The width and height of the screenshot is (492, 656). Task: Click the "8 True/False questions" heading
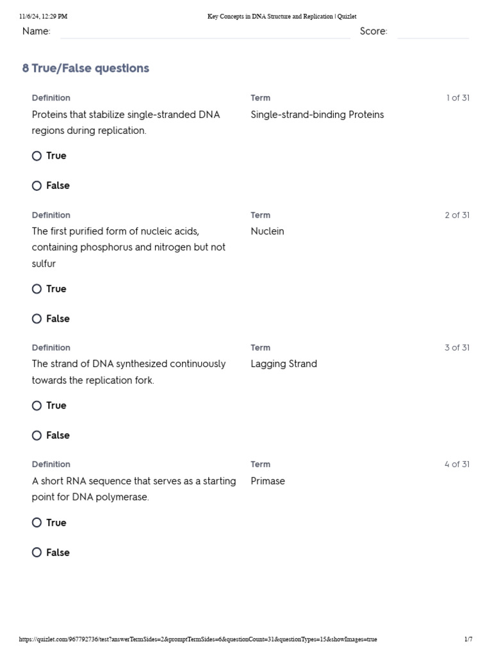pyautogui.click(x=86, y=69)
